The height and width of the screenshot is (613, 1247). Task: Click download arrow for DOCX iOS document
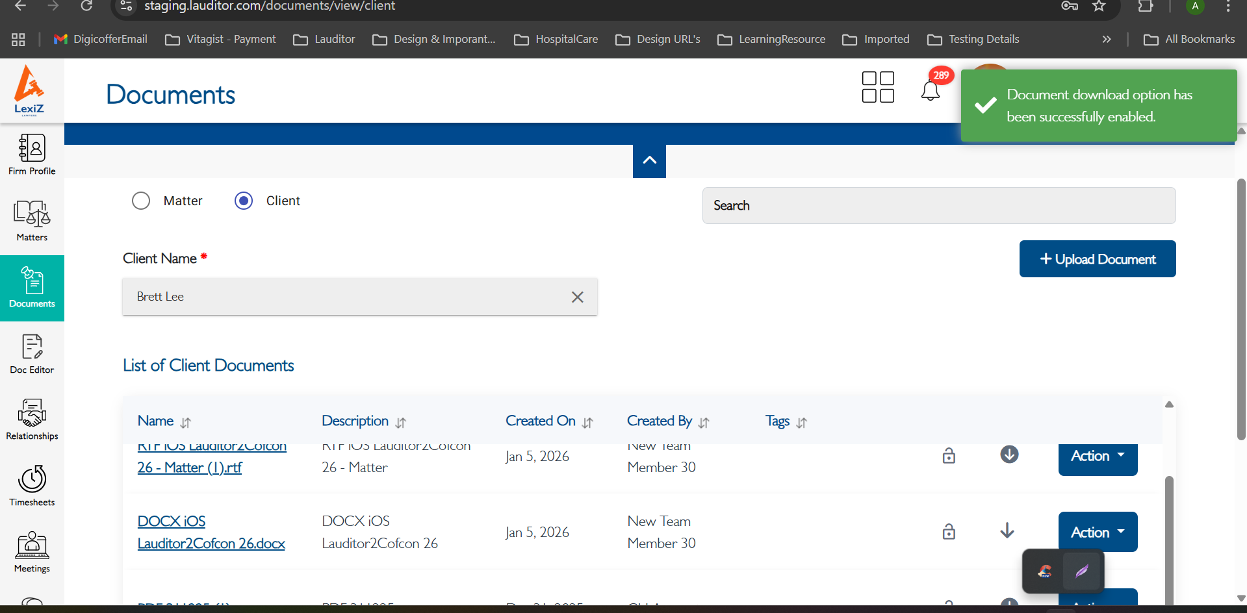[x=1007, y=531]
